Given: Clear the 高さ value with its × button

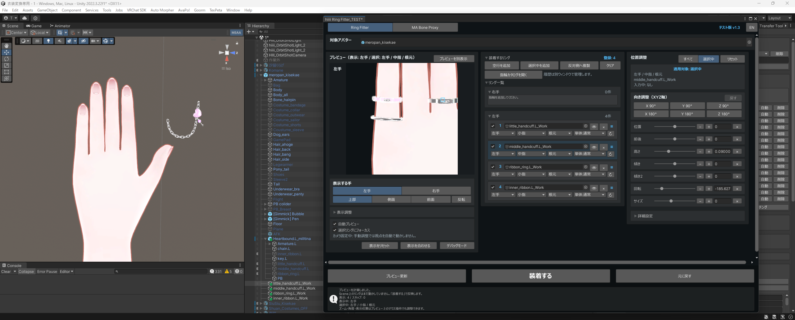Looking at the screenshot, I should click(737, 152).
